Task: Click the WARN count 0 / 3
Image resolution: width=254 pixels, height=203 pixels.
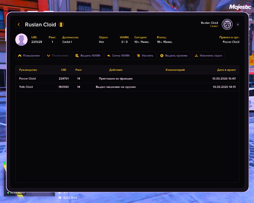Action: coord(124,42)
